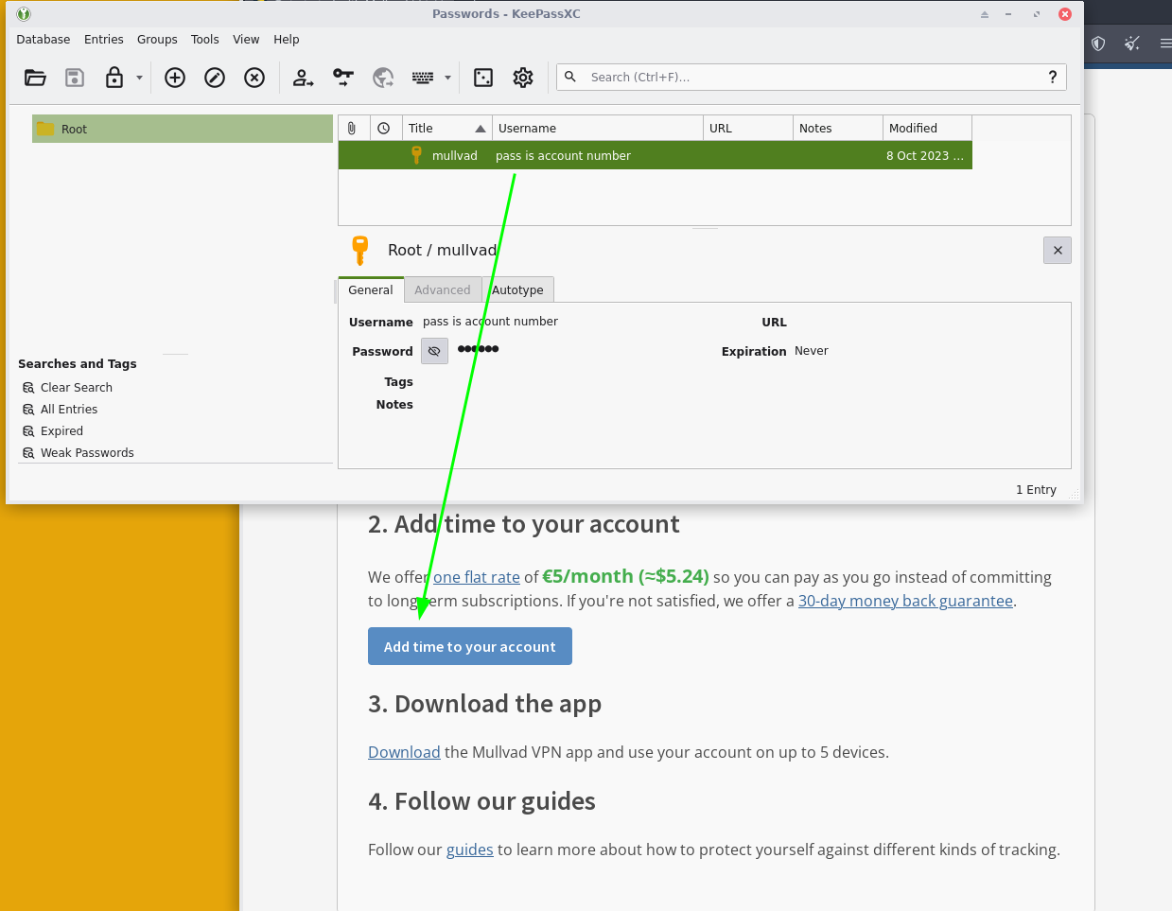Open the View menu

point(246,40)
